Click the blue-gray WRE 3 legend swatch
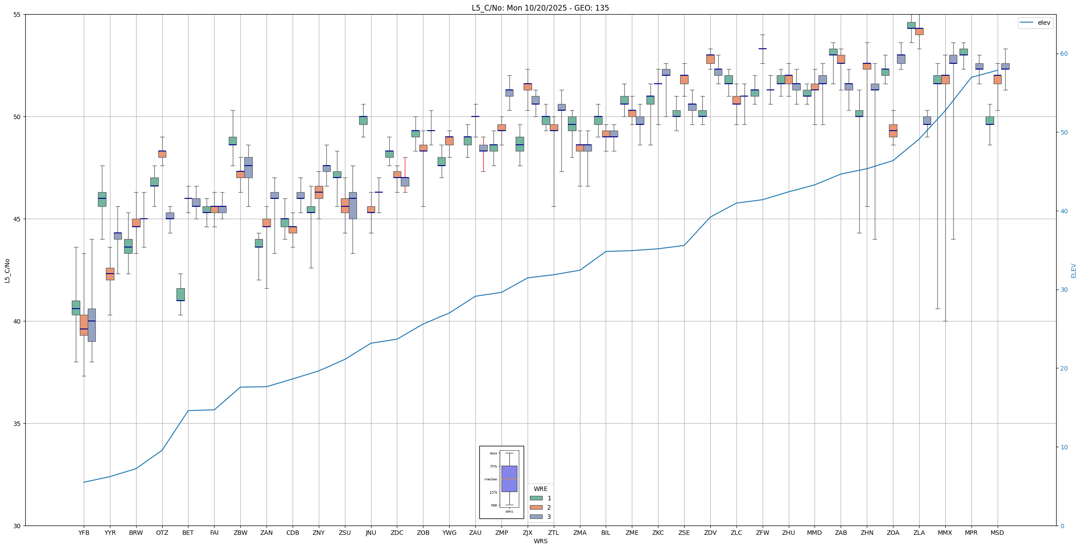Viewport: 1081px width, 549px height. point(536,517)
